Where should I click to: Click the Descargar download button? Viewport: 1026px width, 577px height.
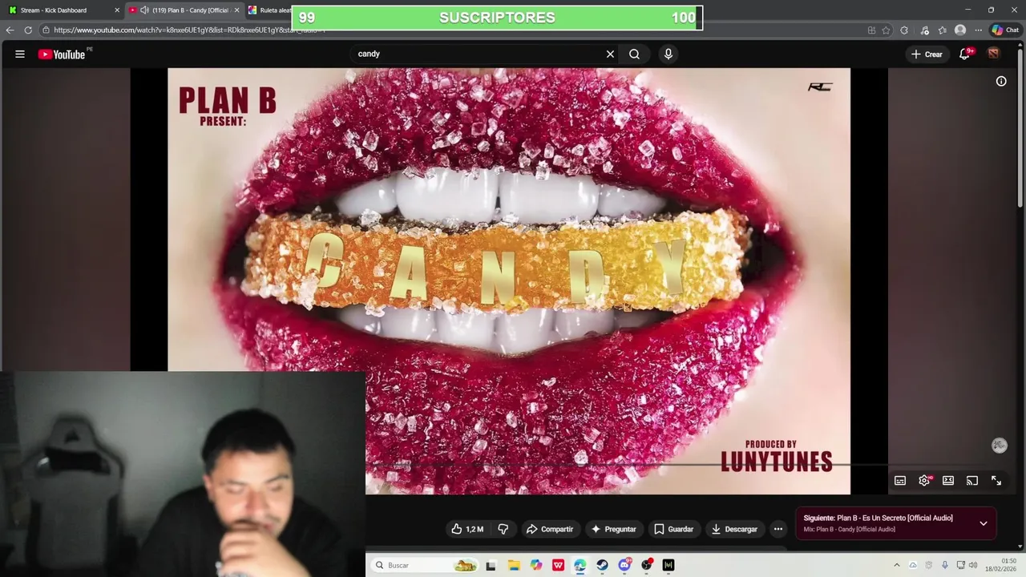coord(734,529)
